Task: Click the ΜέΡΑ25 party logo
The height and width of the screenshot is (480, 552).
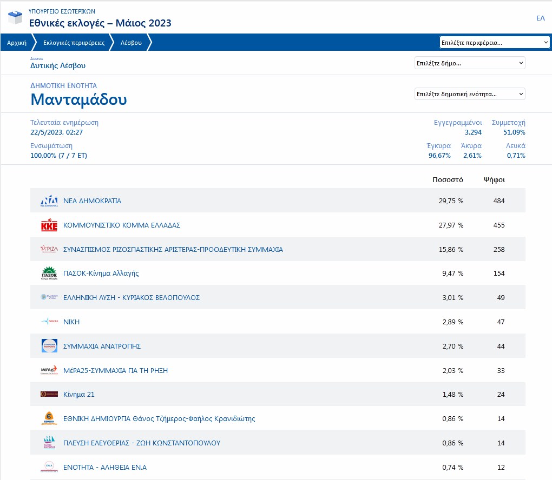Action: 49,370
